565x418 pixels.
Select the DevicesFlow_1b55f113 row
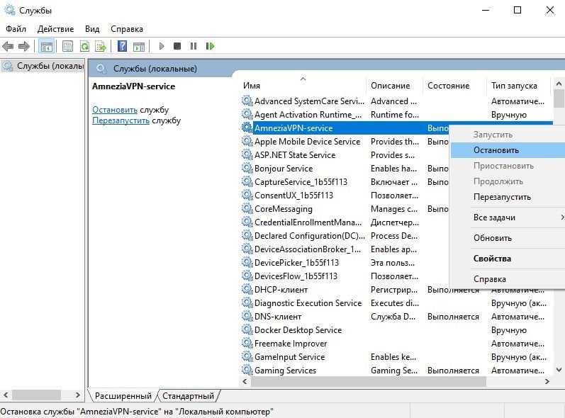click(x=345, y=276)
